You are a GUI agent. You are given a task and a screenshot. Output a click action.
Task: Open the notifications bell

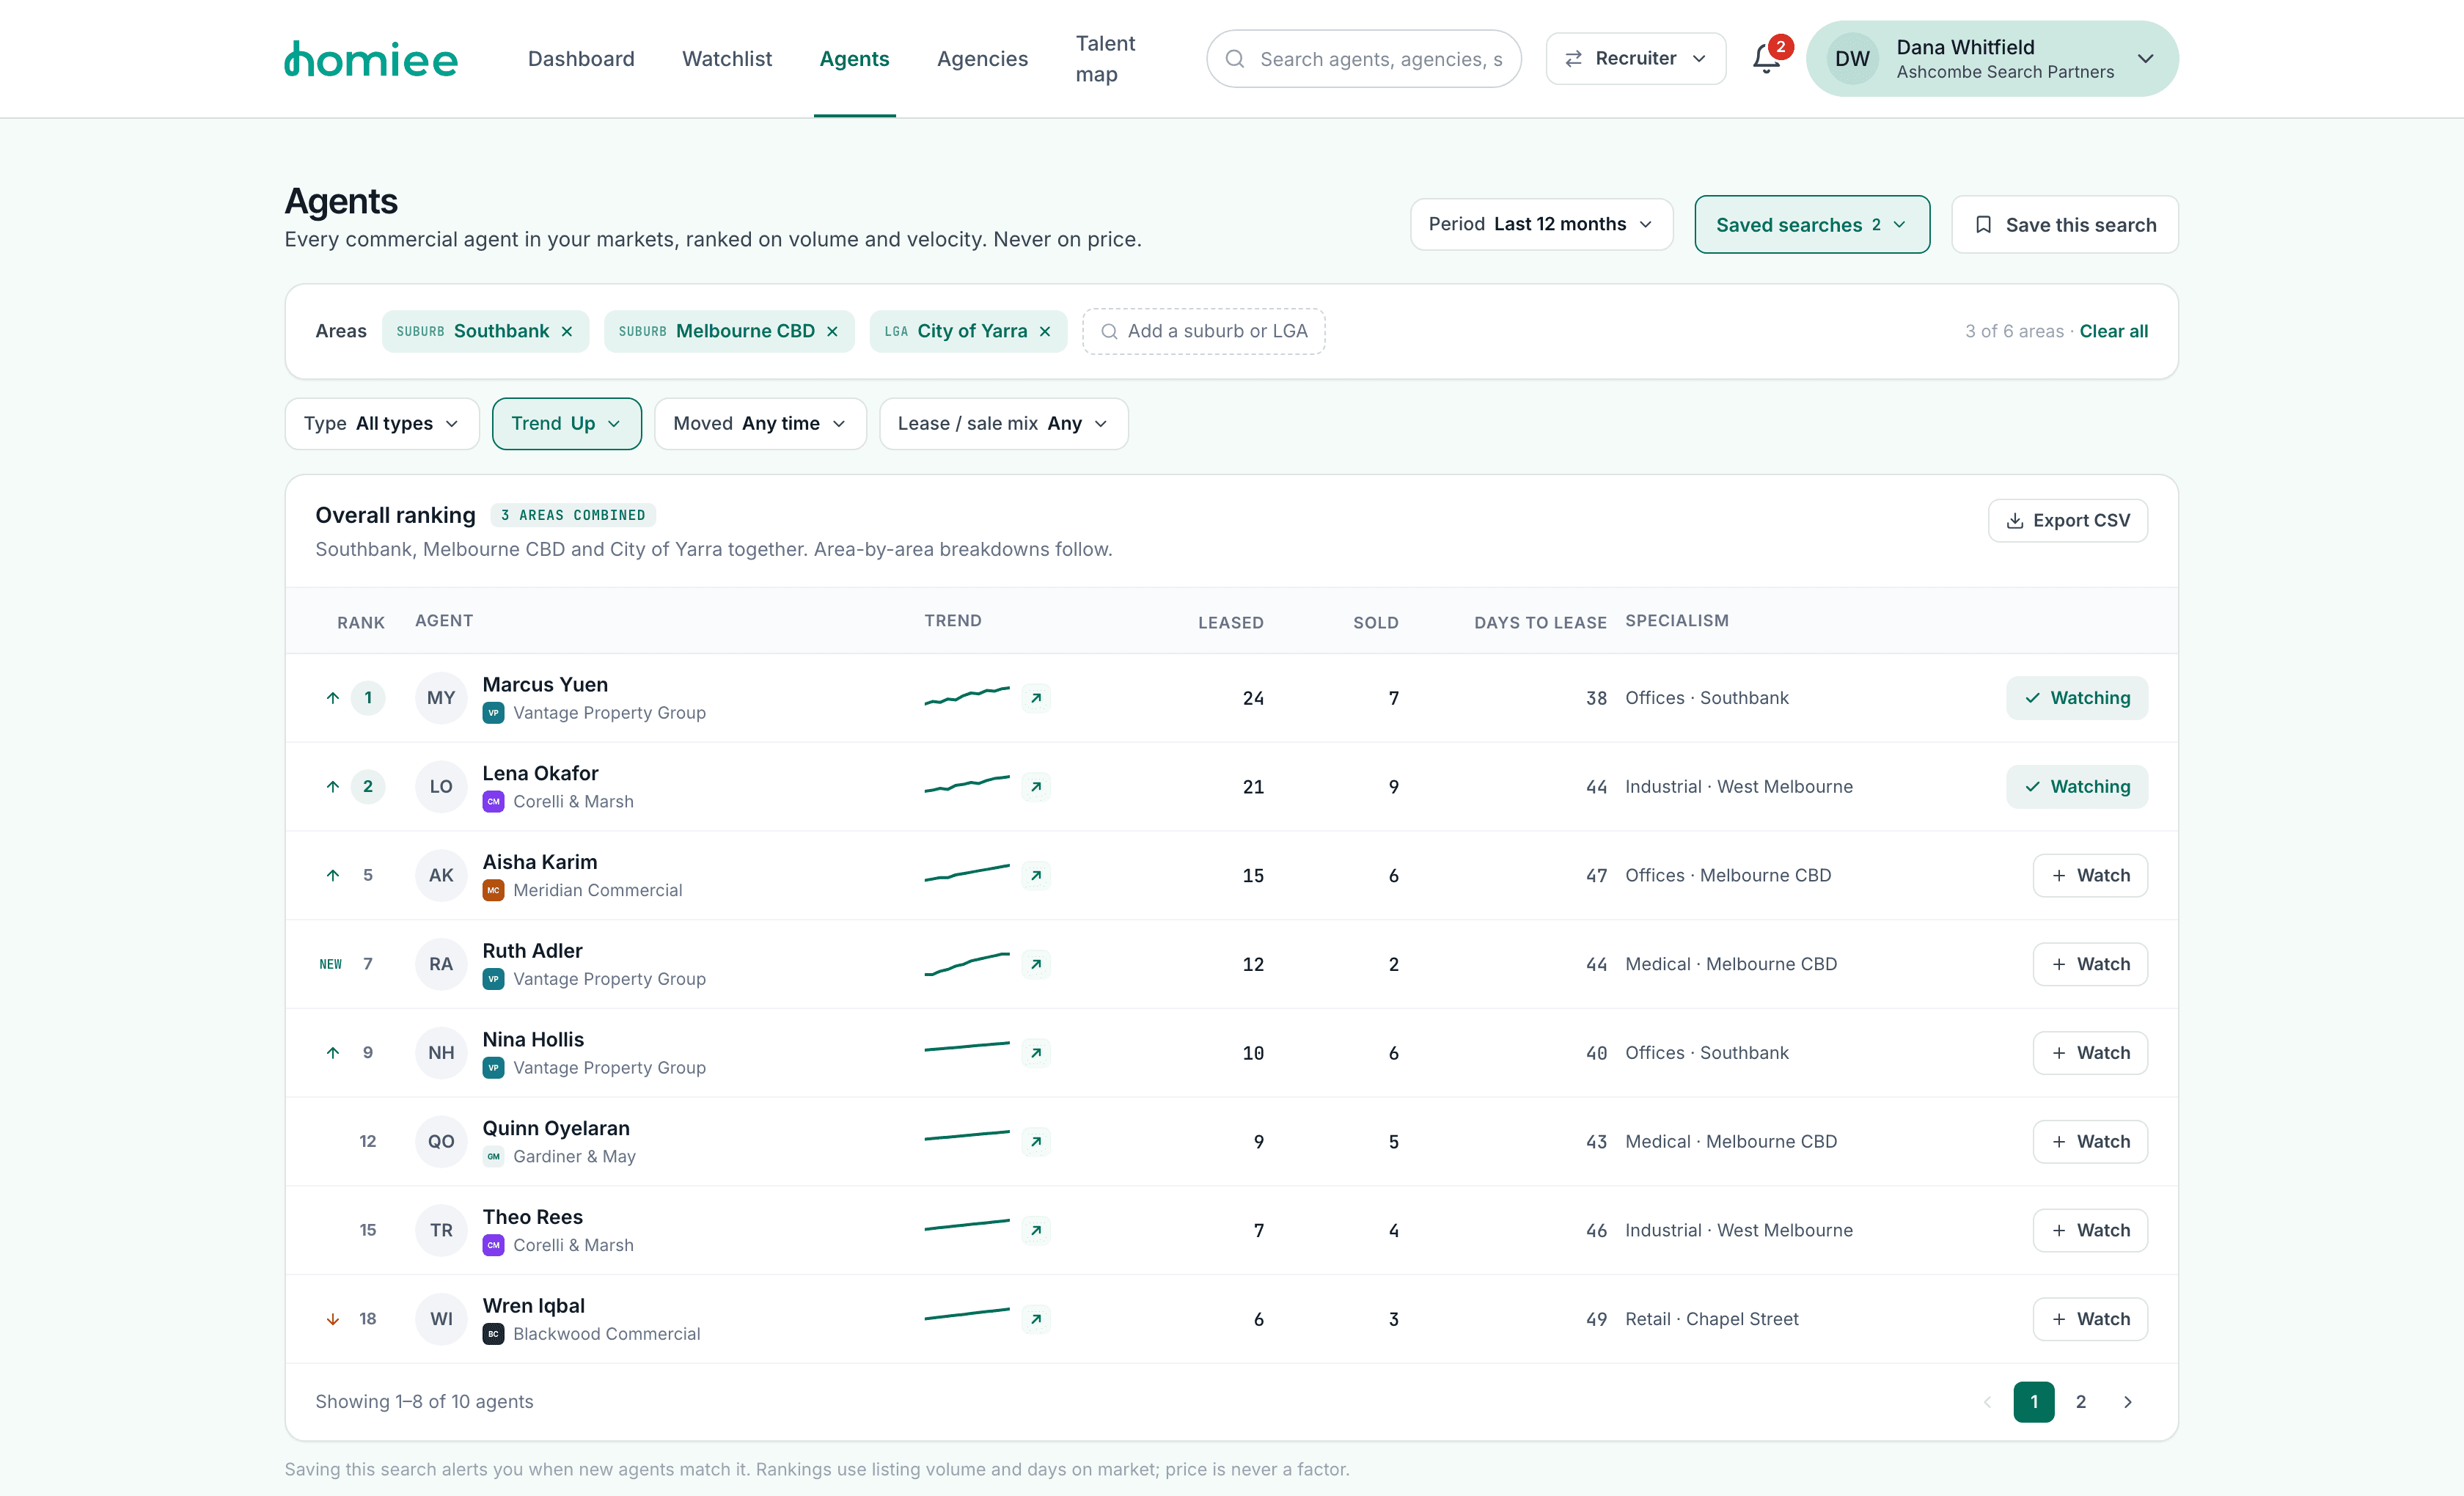coord(1766,59)
